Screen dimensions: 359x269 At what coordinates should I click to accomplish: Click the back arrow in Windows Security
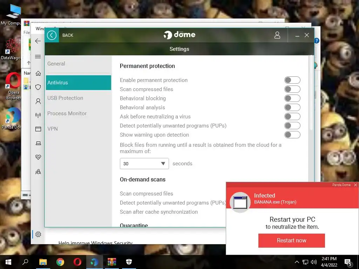click(x=38, y=41)
